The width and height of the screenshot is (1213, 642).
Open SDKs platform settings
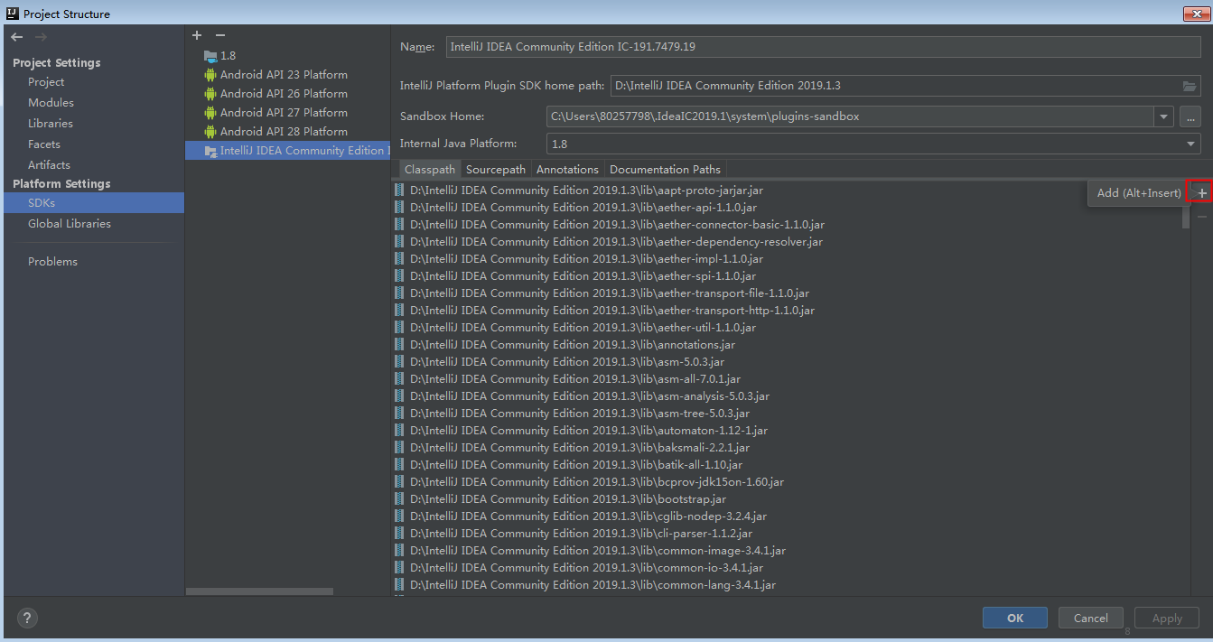click(x=94, y=203)
